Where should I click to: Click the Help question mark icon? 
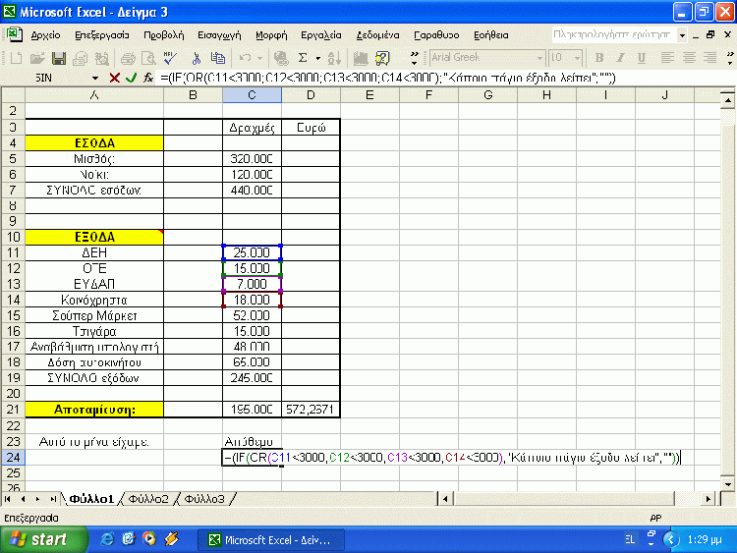click(382, 58)
